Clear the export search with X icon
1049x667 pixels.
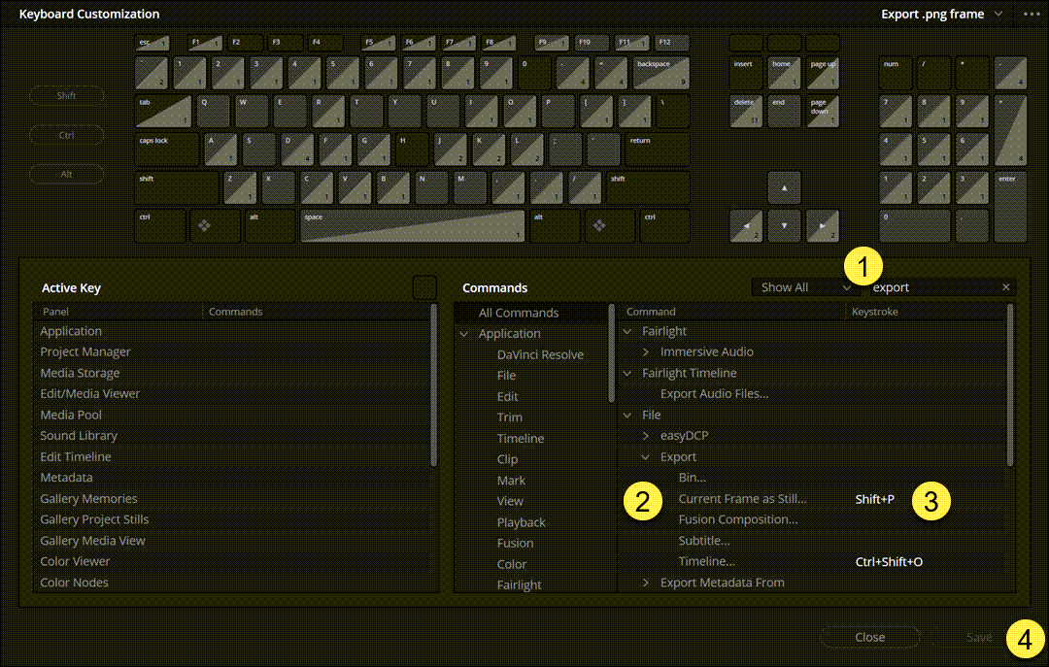1005,287
